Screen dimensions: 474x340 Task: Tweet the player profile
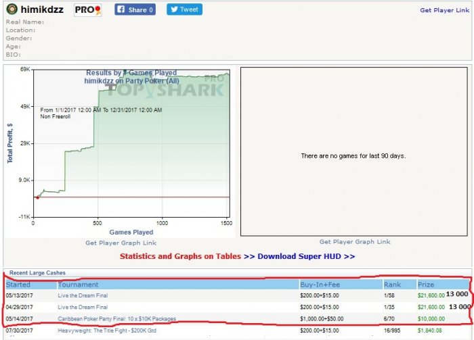(x=184, y=9)
